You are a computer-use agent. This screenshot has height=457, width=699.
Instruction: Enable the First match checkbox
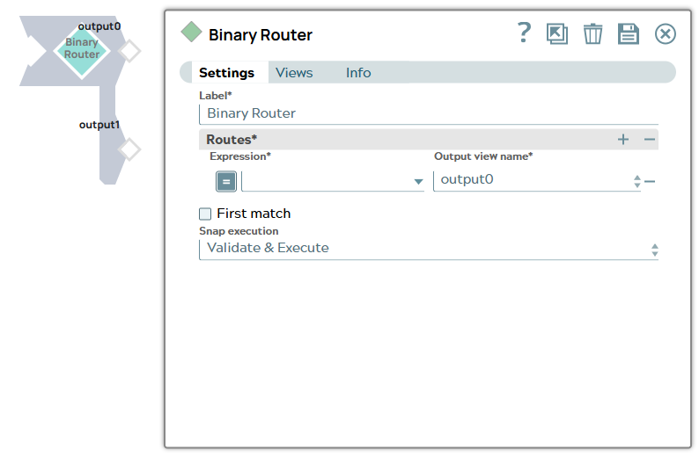coord(205,214)
